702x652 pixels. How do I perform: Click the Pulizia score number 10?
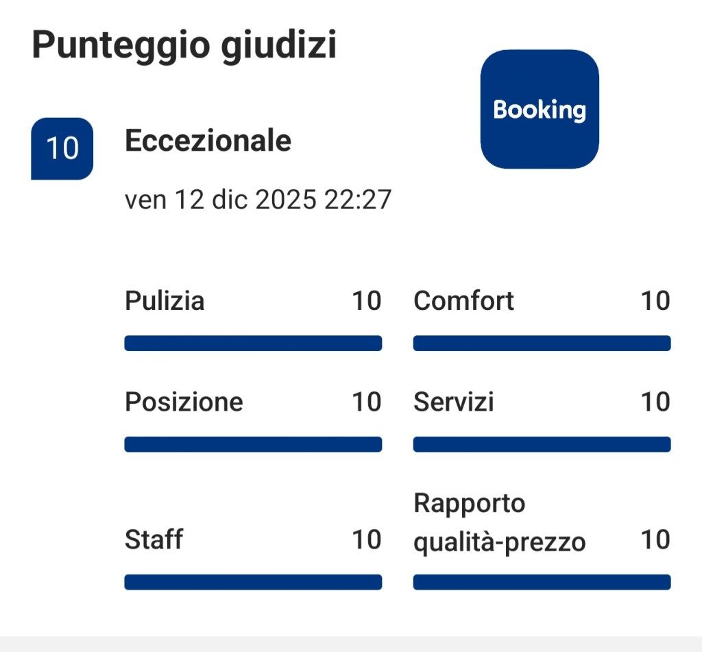click(x=367, y=301)
